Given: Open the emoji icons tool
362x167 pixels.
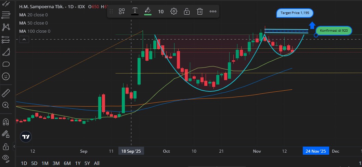Looking at the screenshot, I should click(6, 76).
